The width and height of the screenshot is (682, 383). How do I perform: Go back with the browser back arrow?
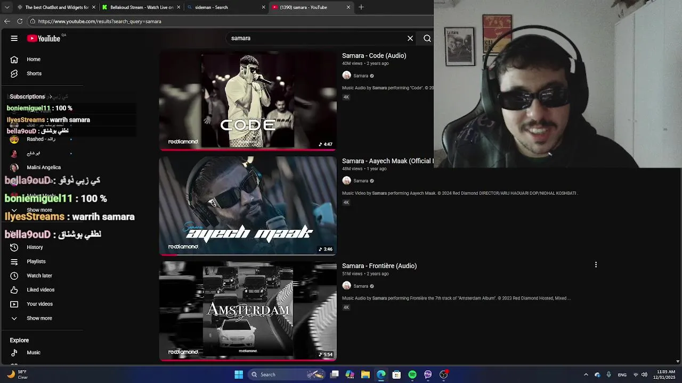pyautogui.click(x=7, y=21)
